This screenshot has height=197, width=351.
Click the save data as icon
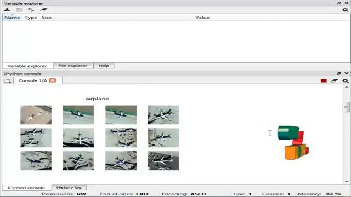point(31,10)
